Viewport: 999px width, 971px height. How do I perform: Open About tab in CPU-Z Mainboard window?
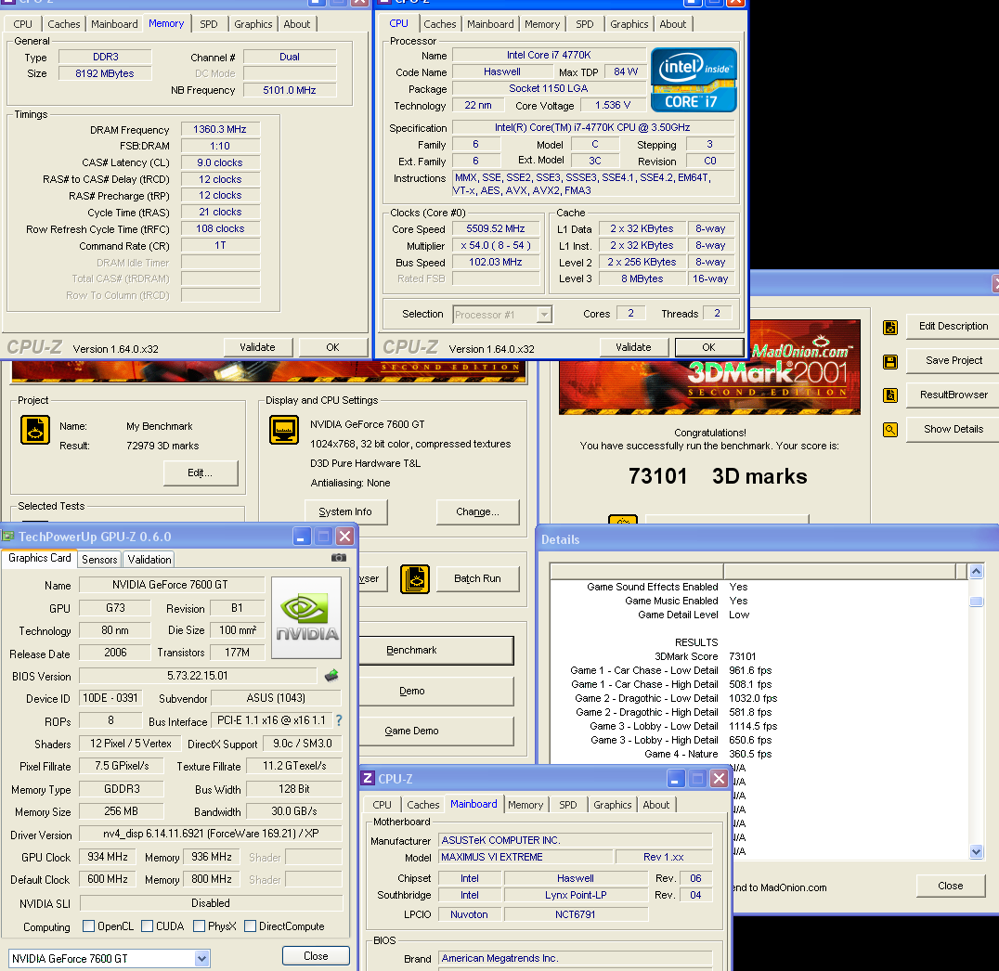click(x=656, y=805)
